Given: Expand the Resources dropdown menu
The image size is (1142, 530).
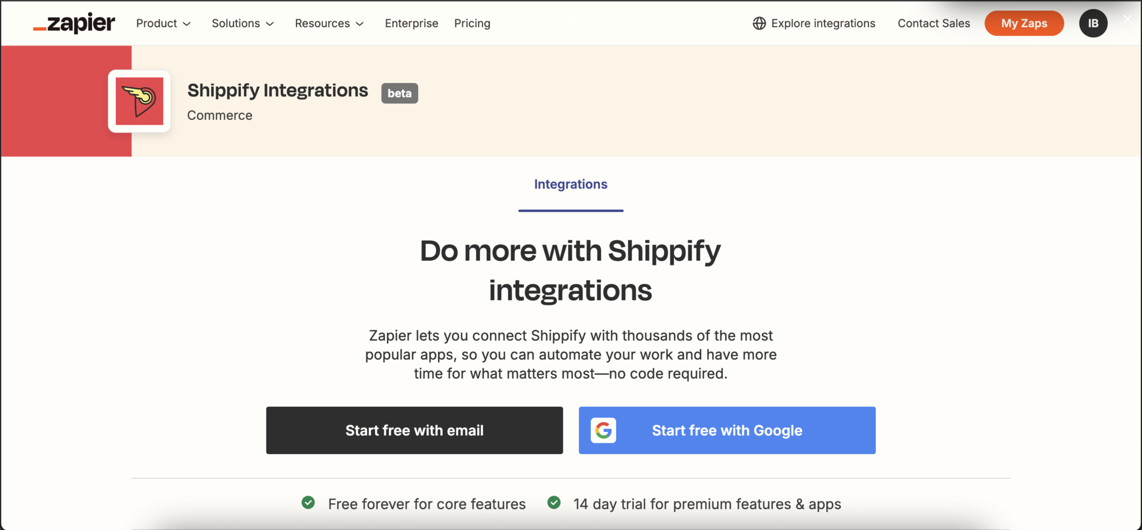Looking at the screenshot, I should (329, 23).
